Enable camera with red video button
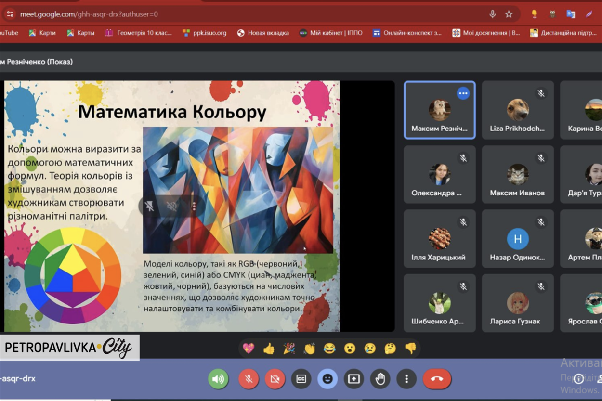Viewport: 602px width, 401px height. (x=275, y=379)
